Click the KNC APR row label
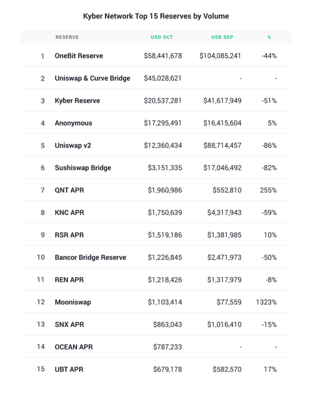This screenshot has width=312, height=394. (70, 212)
